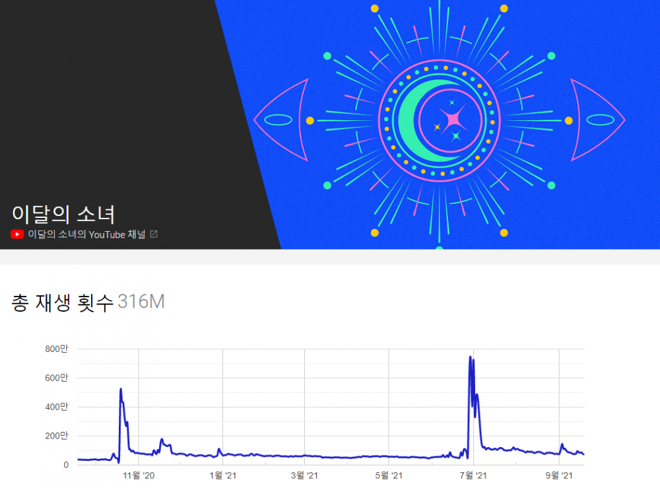Click the 9월 '21 x-axis label
Image resolution: width=660 pixels, height=488 pixels.
[559, 476]
